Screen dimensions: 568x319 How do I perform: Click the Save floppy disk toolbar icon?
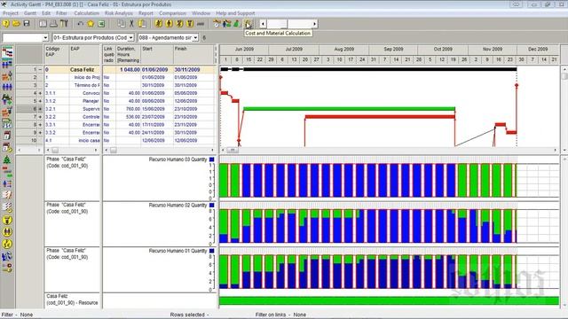coord(27,24)
